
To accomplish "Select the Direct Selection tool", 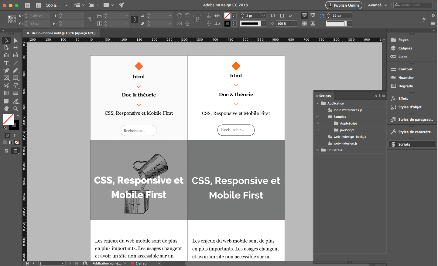I will (x=15, y=40).
